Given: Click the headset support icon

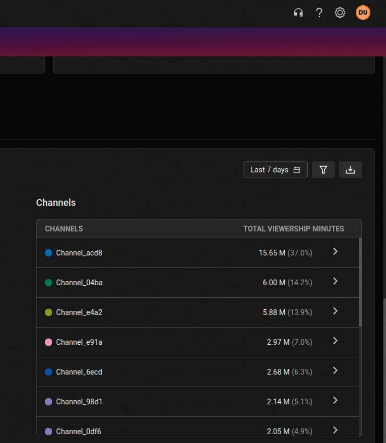Looking at the screenshot, I should pyautogui.click(x=298, y=13).
